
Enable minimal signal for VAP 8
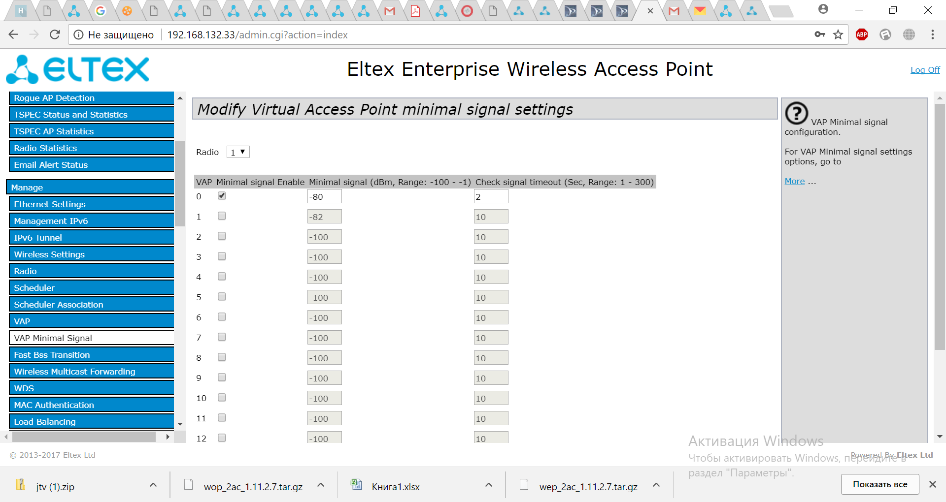pos(222,357)
